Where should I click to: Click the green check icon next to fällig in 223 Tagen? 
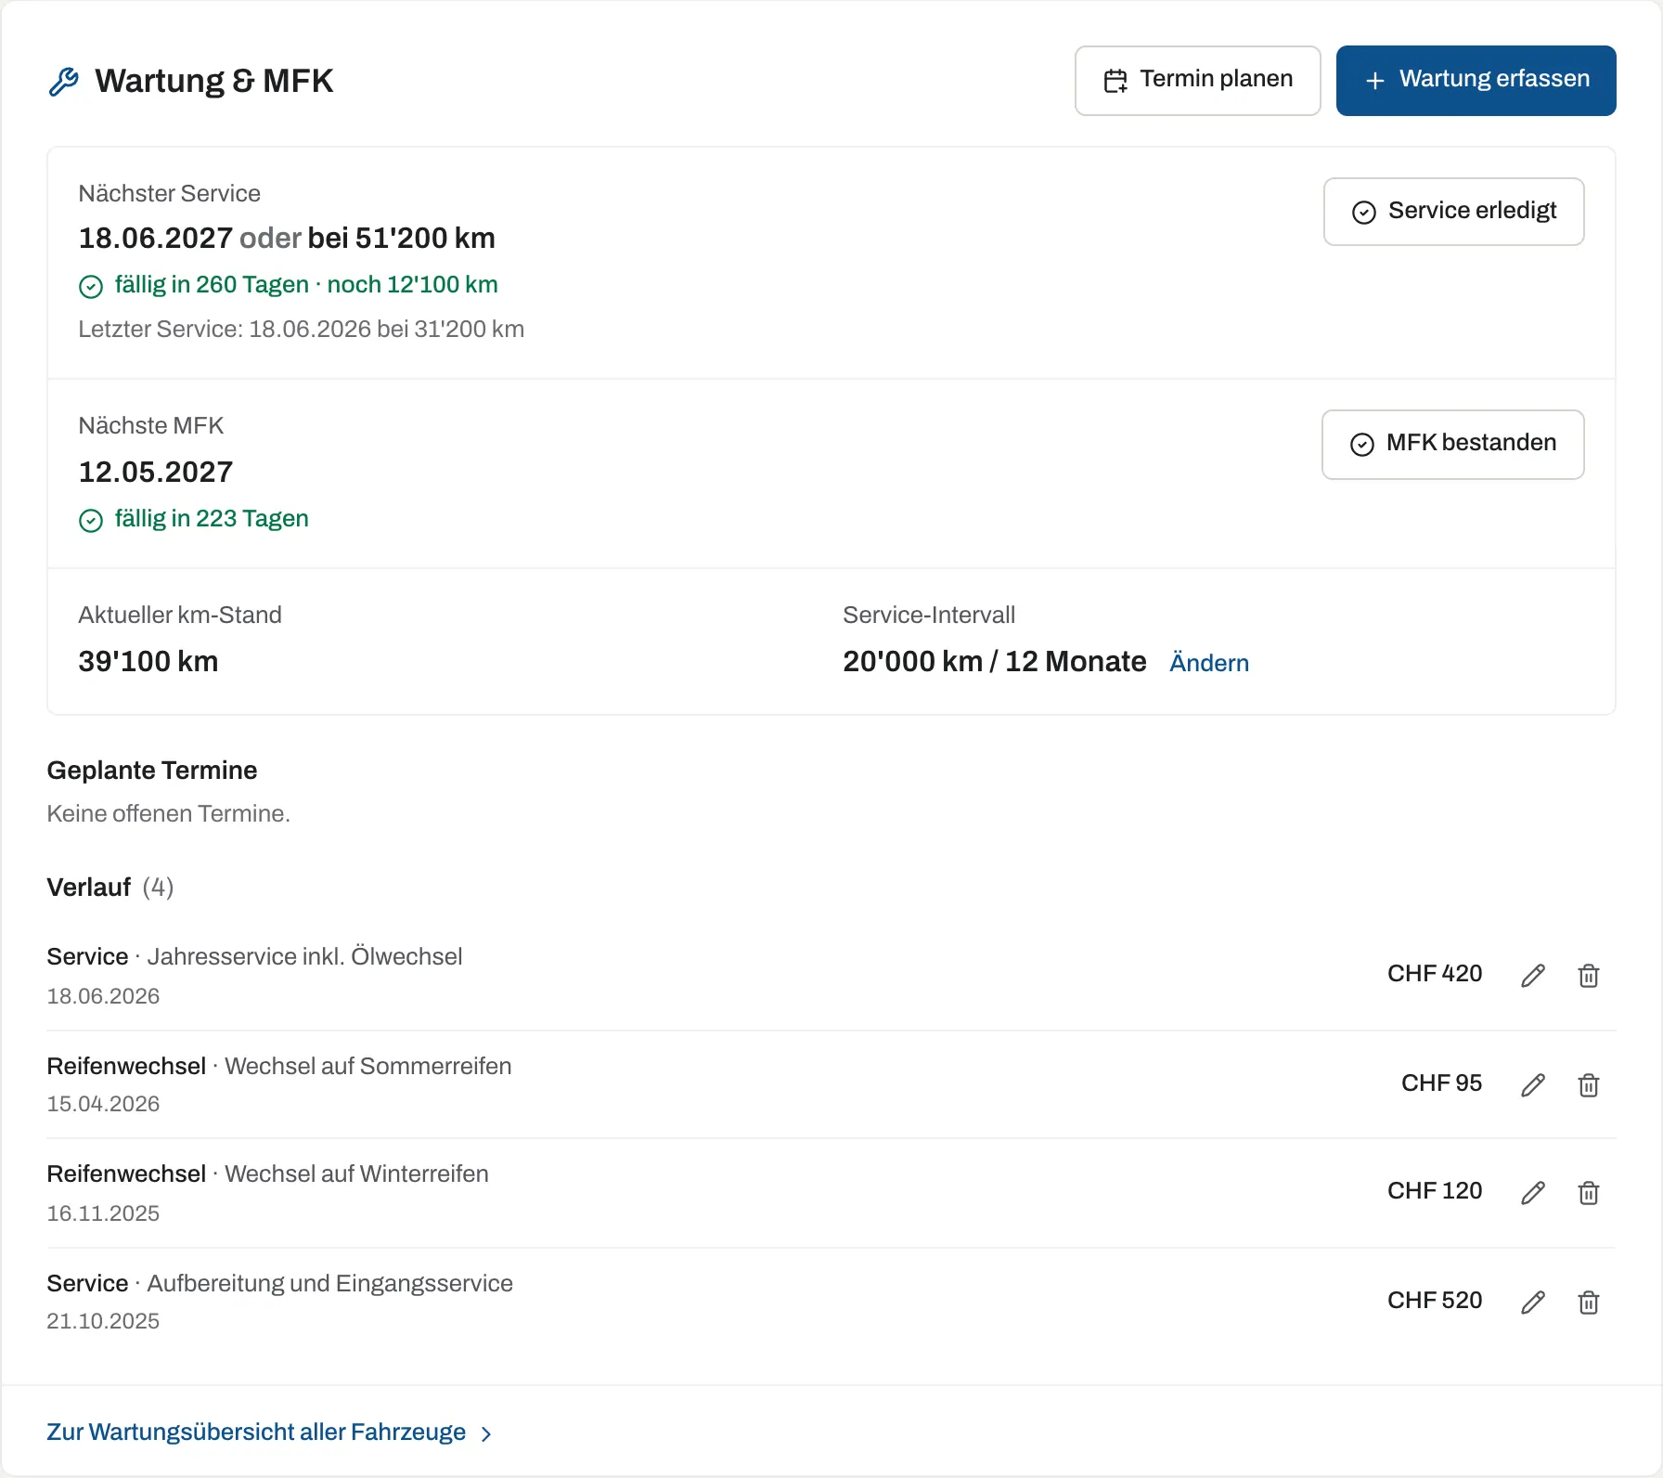91,520
